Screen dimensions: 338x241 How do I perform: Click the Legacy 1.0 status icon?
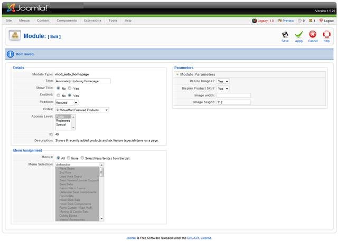click(255, 21)
